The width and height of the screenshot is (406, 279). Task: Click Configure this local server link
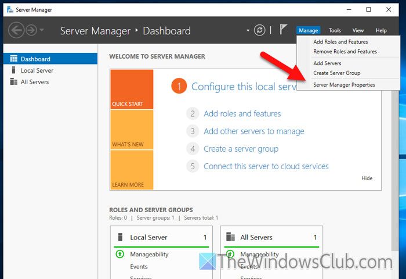[244, 87]
